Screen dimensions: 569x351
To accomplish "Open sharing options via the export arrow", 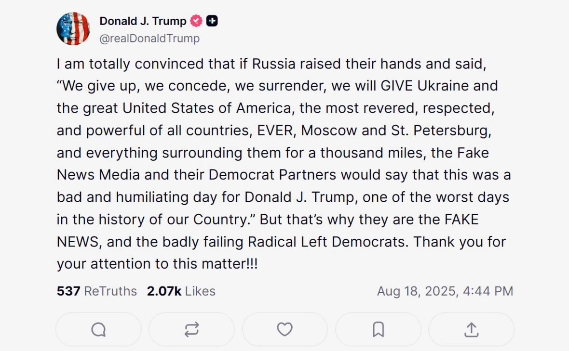I will point(471,329).
